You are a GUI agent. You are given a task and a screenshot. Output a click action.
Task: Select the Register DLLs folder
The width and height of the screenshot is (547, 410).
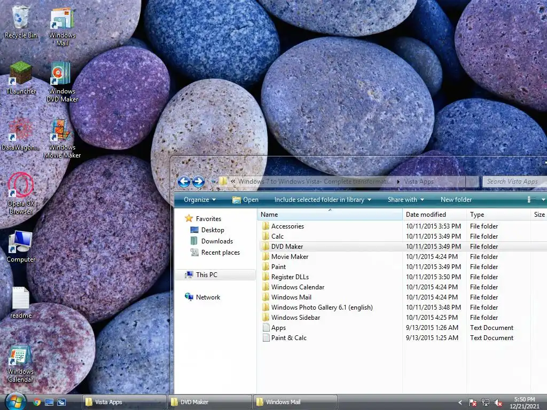tap(290, 277)
